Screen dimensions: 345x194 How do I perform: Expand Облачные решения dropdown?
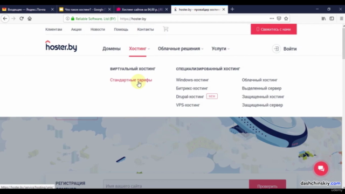pyautogui.click(x=181, y=48)
